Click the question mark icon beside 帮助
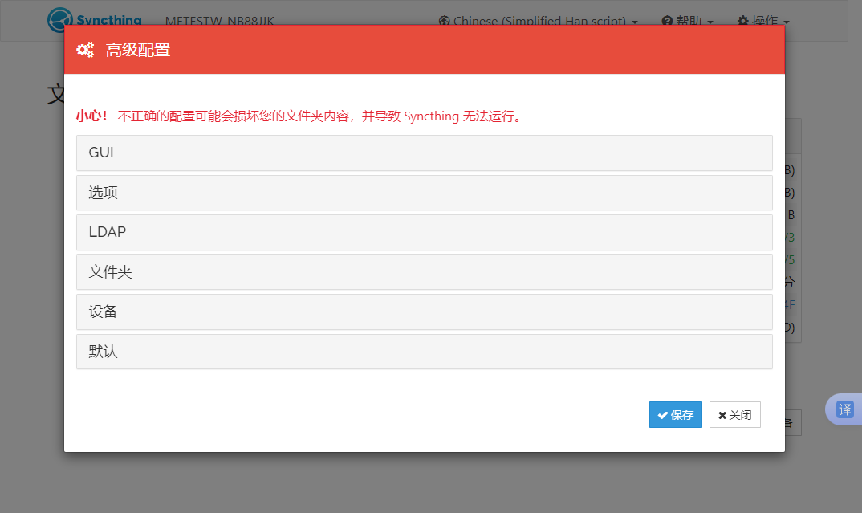Image resolution: width=862 pixels, height=513 pixels. [x=666, y=21]
